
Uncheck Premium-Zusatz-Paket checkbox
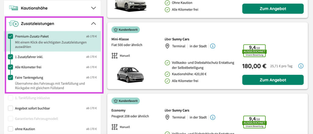pyautogui.click(x=10, y=36)
